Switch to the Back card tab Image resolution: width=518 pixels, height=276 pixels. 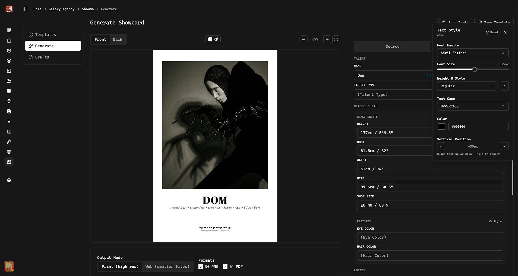tap(118, 40)
